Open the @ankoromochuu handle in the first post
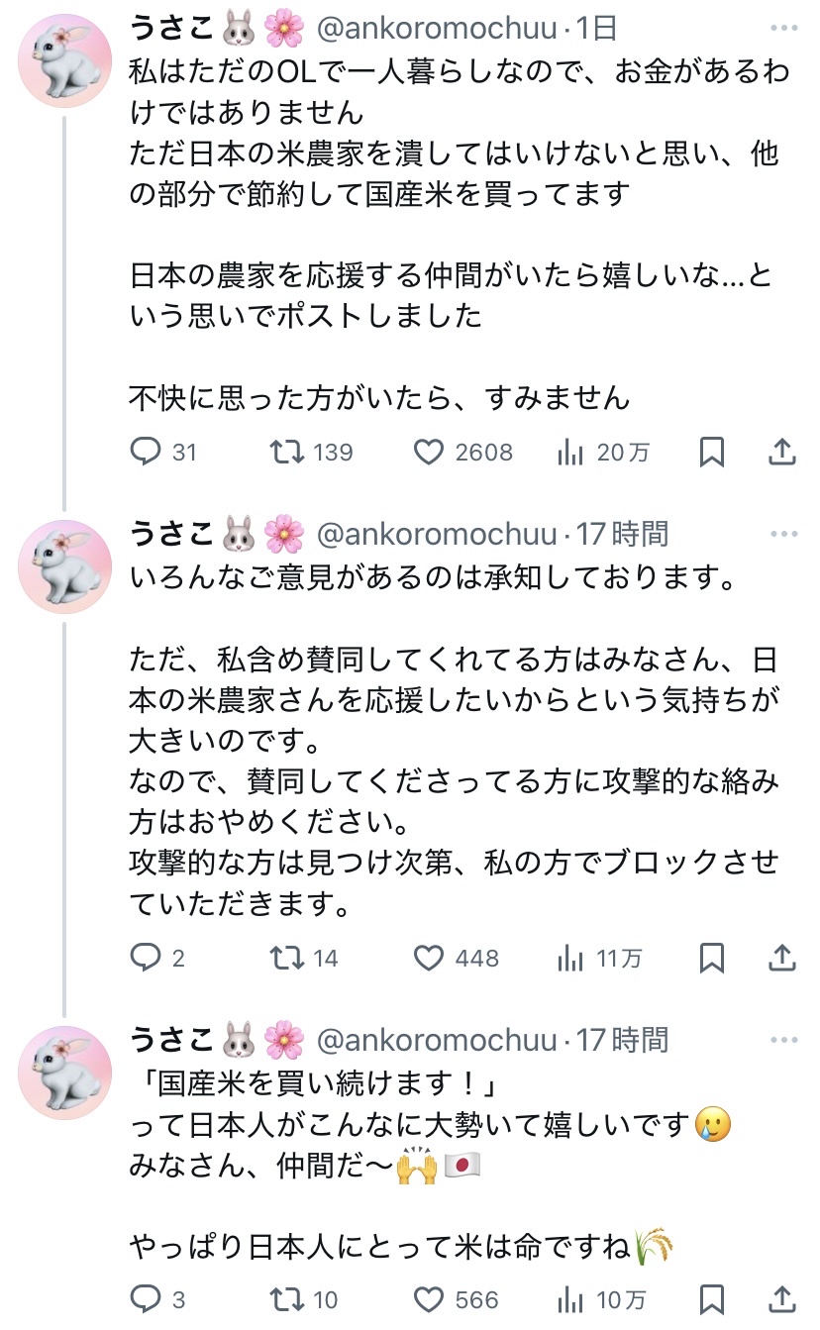The width and height of the screenshot is (820, 1330). point(437,30)
